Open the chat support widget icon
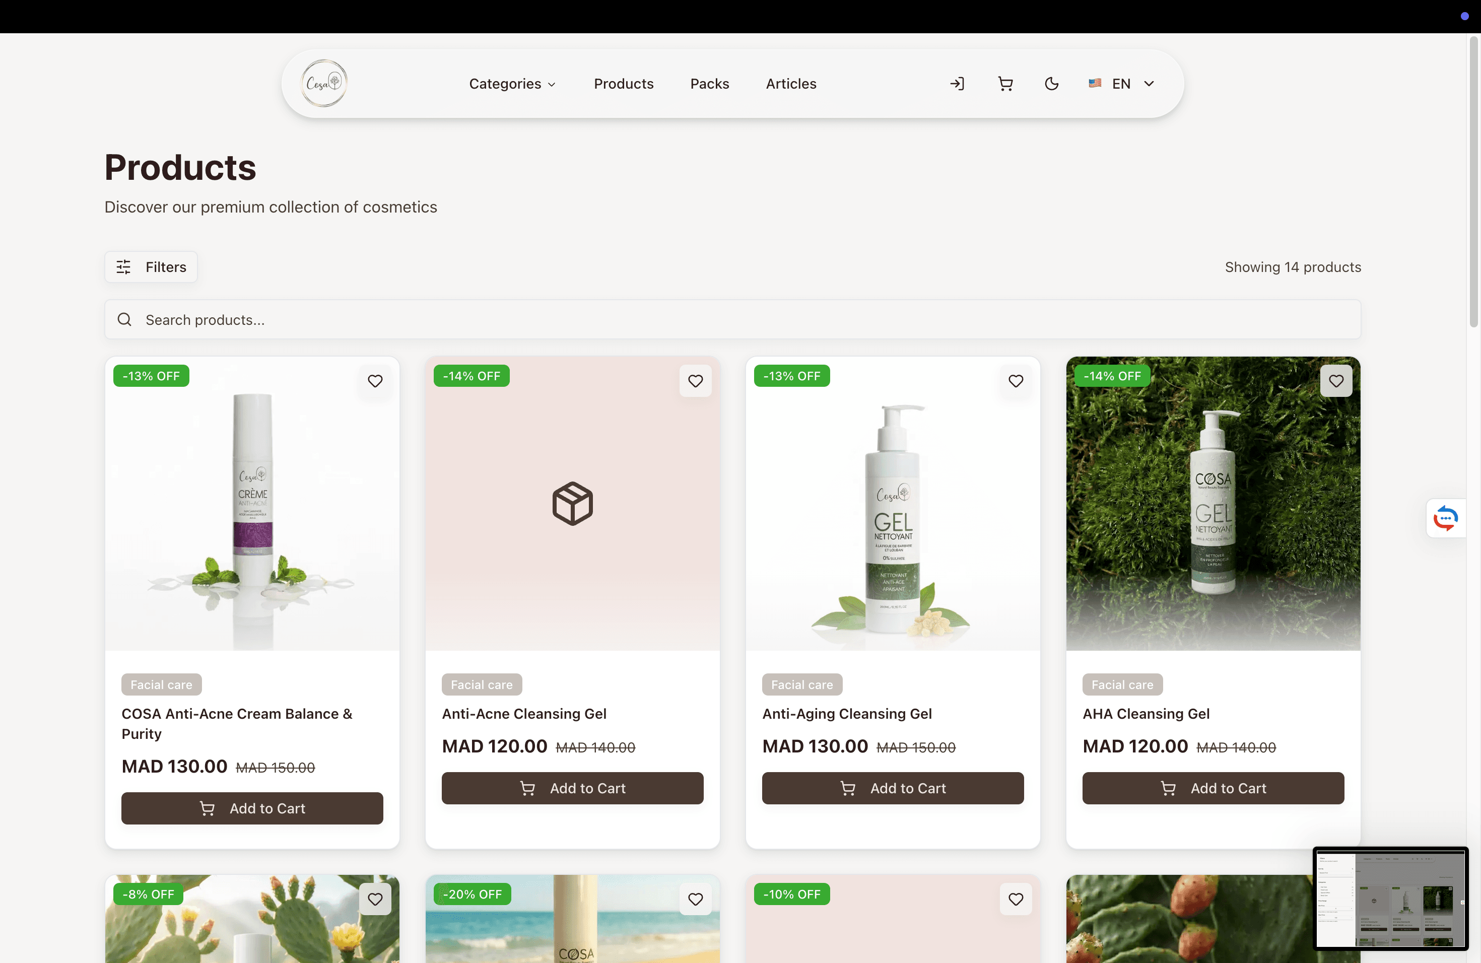Image resolution: width=1481 pixels, height=963 pixels. click(x=1446, y=518)
